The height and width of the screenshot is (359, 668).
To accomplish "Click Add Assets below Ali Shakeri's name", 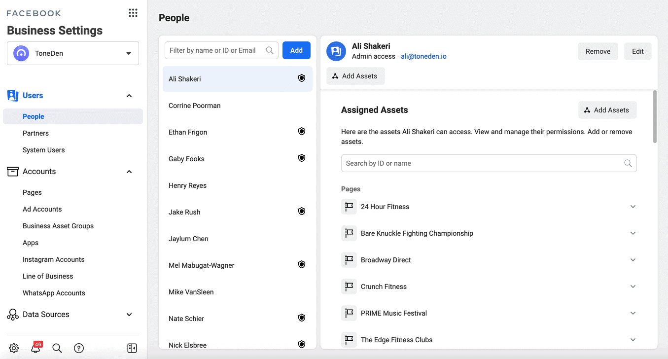I will point(355,76).
